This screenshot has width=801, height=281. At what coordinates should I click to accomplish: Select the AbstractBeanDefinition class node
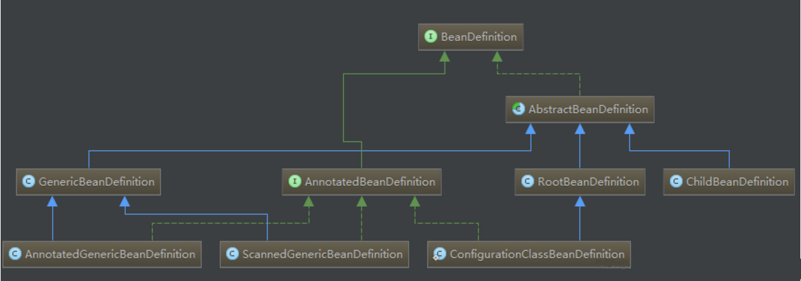[x=580, y=109]
